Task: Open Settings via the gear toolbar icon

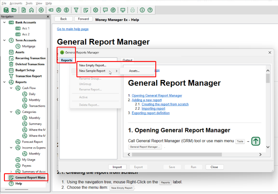Action: [96, 10]
